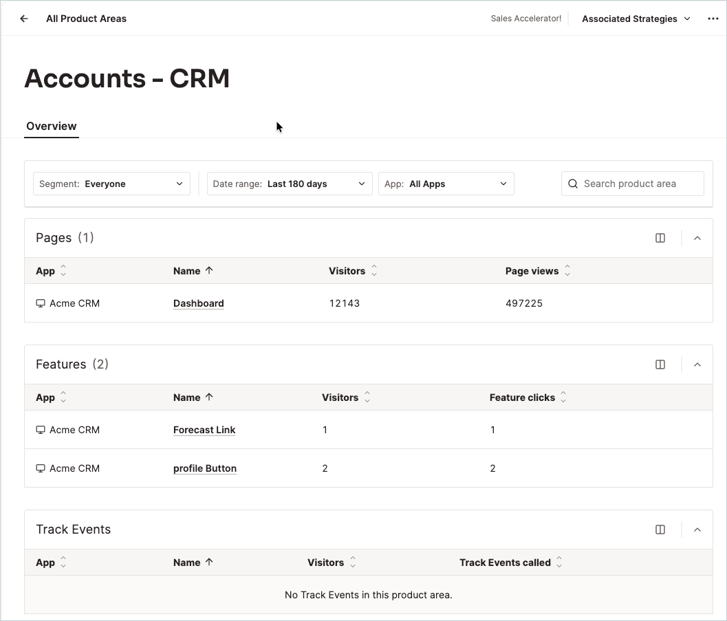
Task: Open column settings for Features table
Action: [660, 364]
